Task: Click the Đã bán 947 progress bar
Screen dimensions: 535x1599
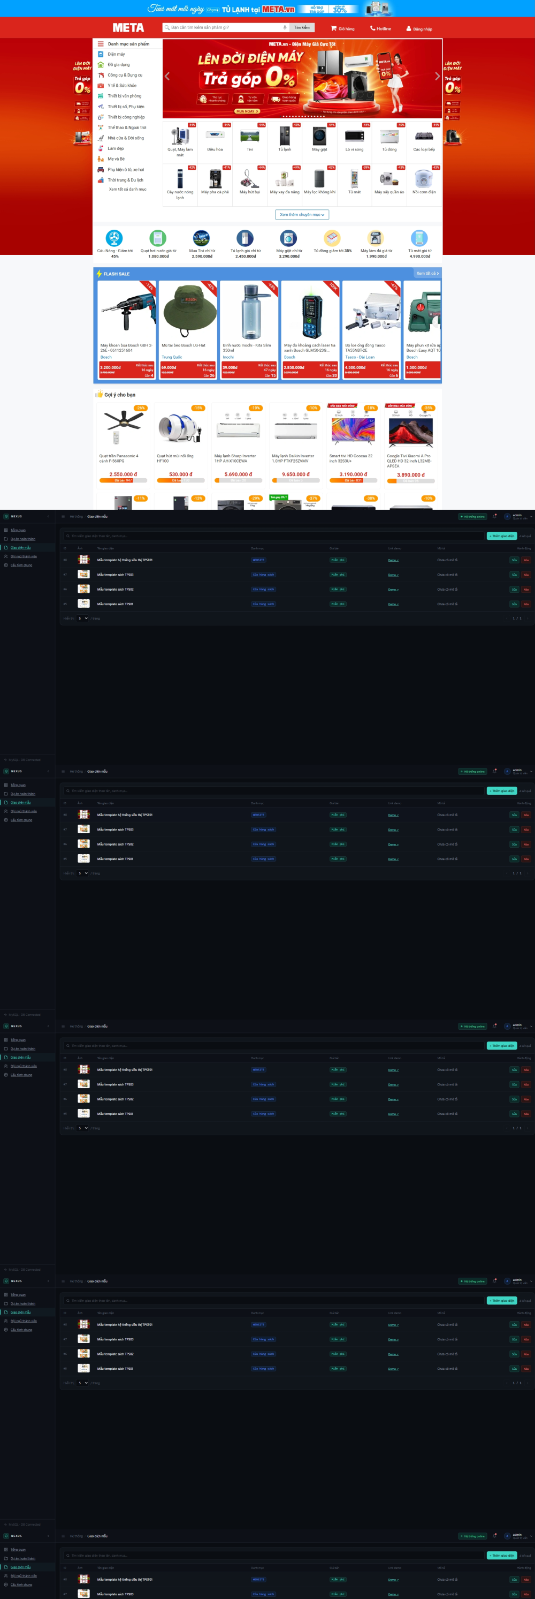Action: (x=124, y=480)
